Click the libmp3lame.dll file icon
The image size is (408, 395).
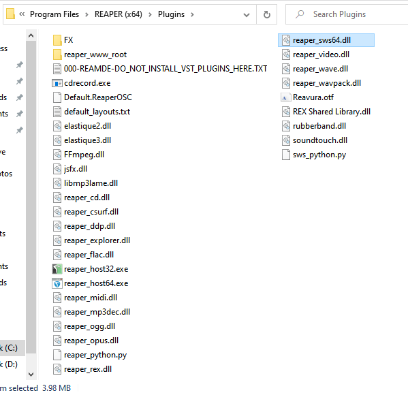pos(57,183)
